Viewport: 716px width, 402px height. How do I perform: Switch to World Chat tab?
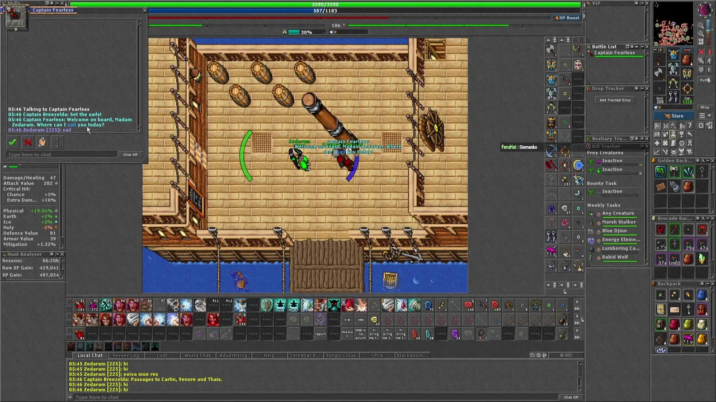coord(197,355)
